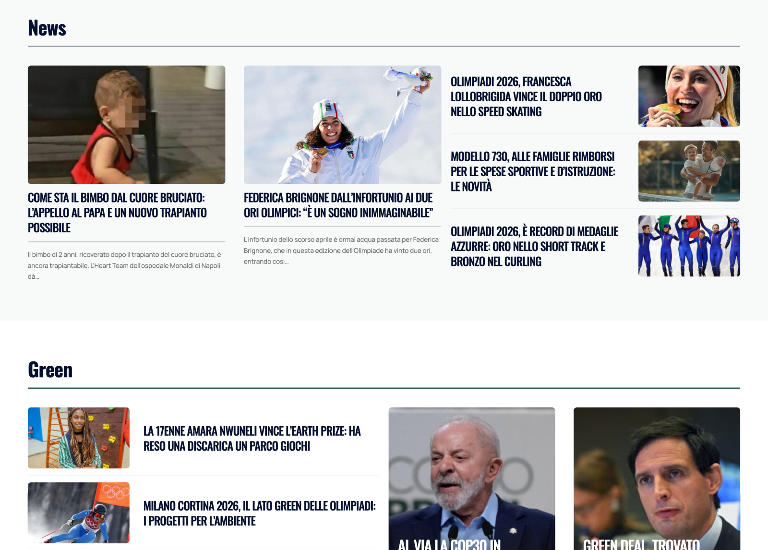Viewport: 768px width, 550px height.
Task: Click the Brignone article summary text
Action: (341, 250)
